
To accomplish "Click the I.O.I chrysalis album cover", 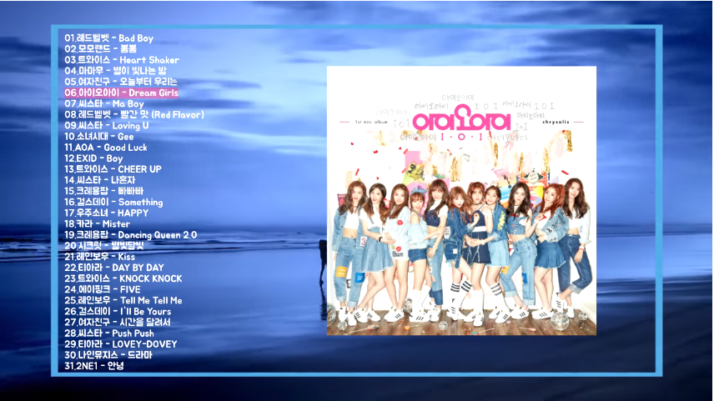I will pos(461,201).
